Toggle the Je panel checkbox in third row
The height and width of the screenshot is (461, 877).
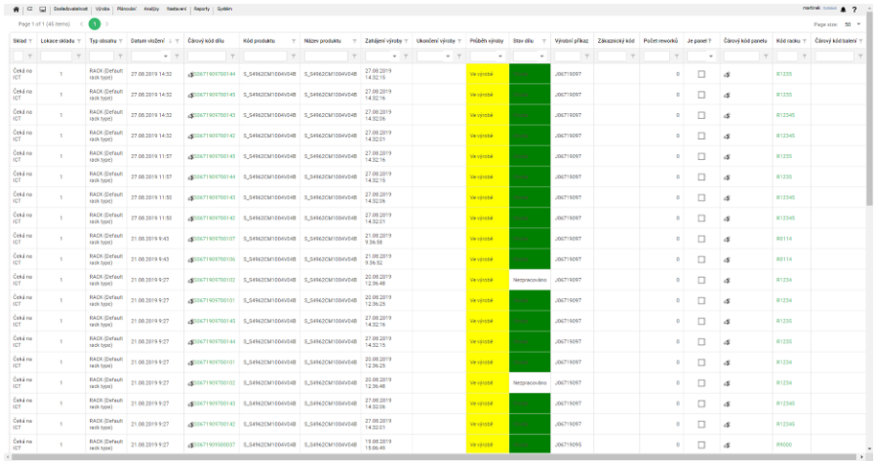pos(701,115)
